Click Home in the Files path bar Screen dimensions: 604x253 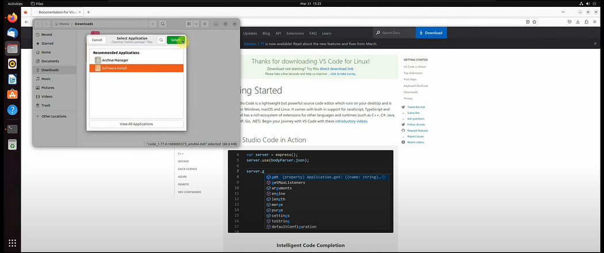click(x=62, y=24)
